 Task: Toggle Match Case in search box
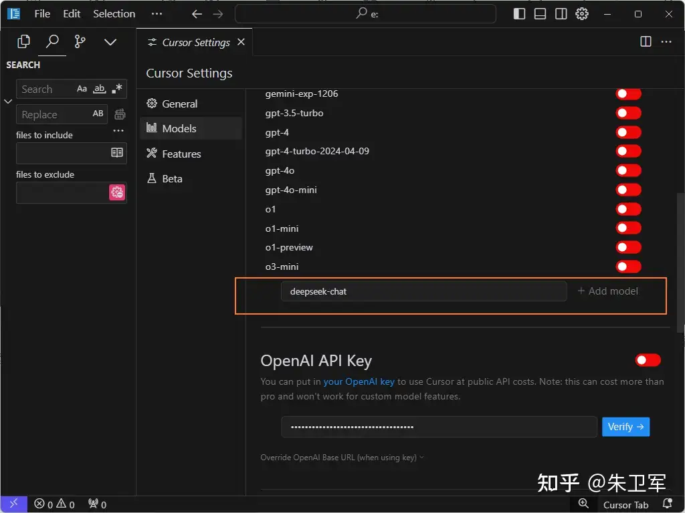point(82,89)
